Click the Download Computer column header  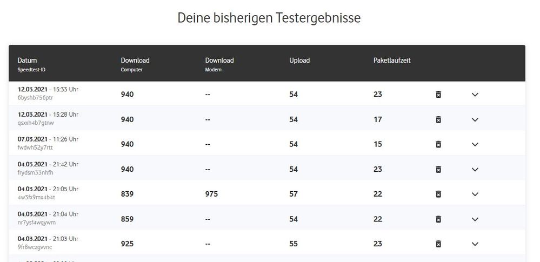pyautogui.click(x=135, y=61)
